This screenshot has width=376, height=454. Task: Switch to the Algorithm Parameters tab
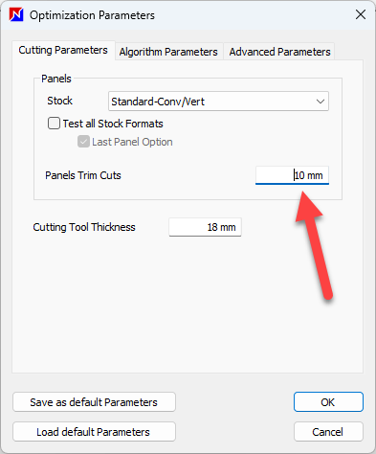168,52
